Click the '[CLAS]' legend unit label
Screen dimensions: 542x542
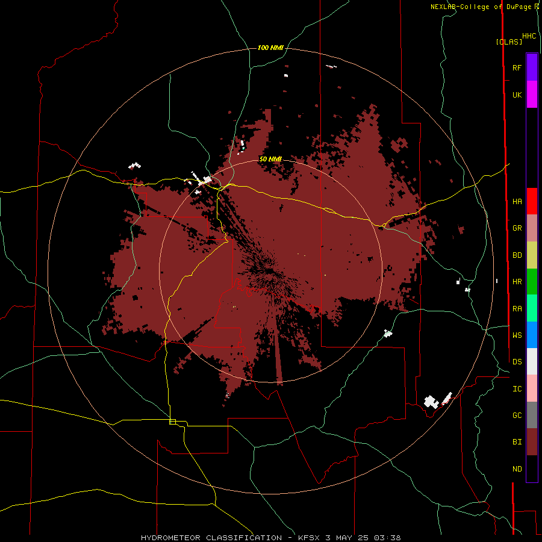(509, 42)
